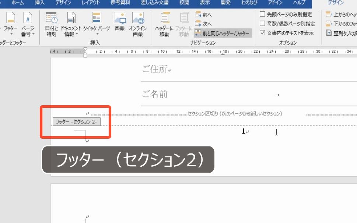This screenshot has width=357, height=223.
Task: Enable 先頭ページのみ別指定 checkbox
Action: [x=262, y=14]
